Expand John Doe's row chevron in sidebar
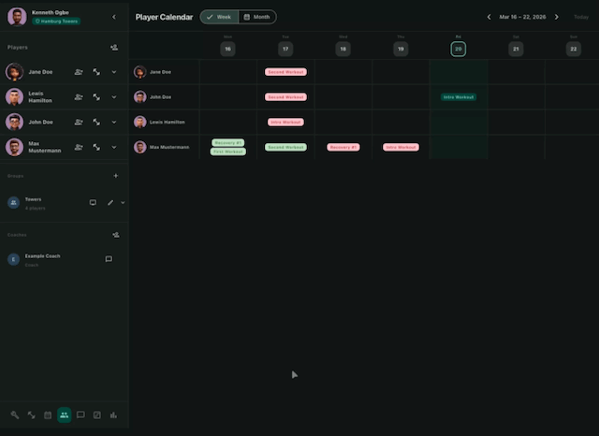Viewport: 599px width, 436px height. click(x=114, y=123)
